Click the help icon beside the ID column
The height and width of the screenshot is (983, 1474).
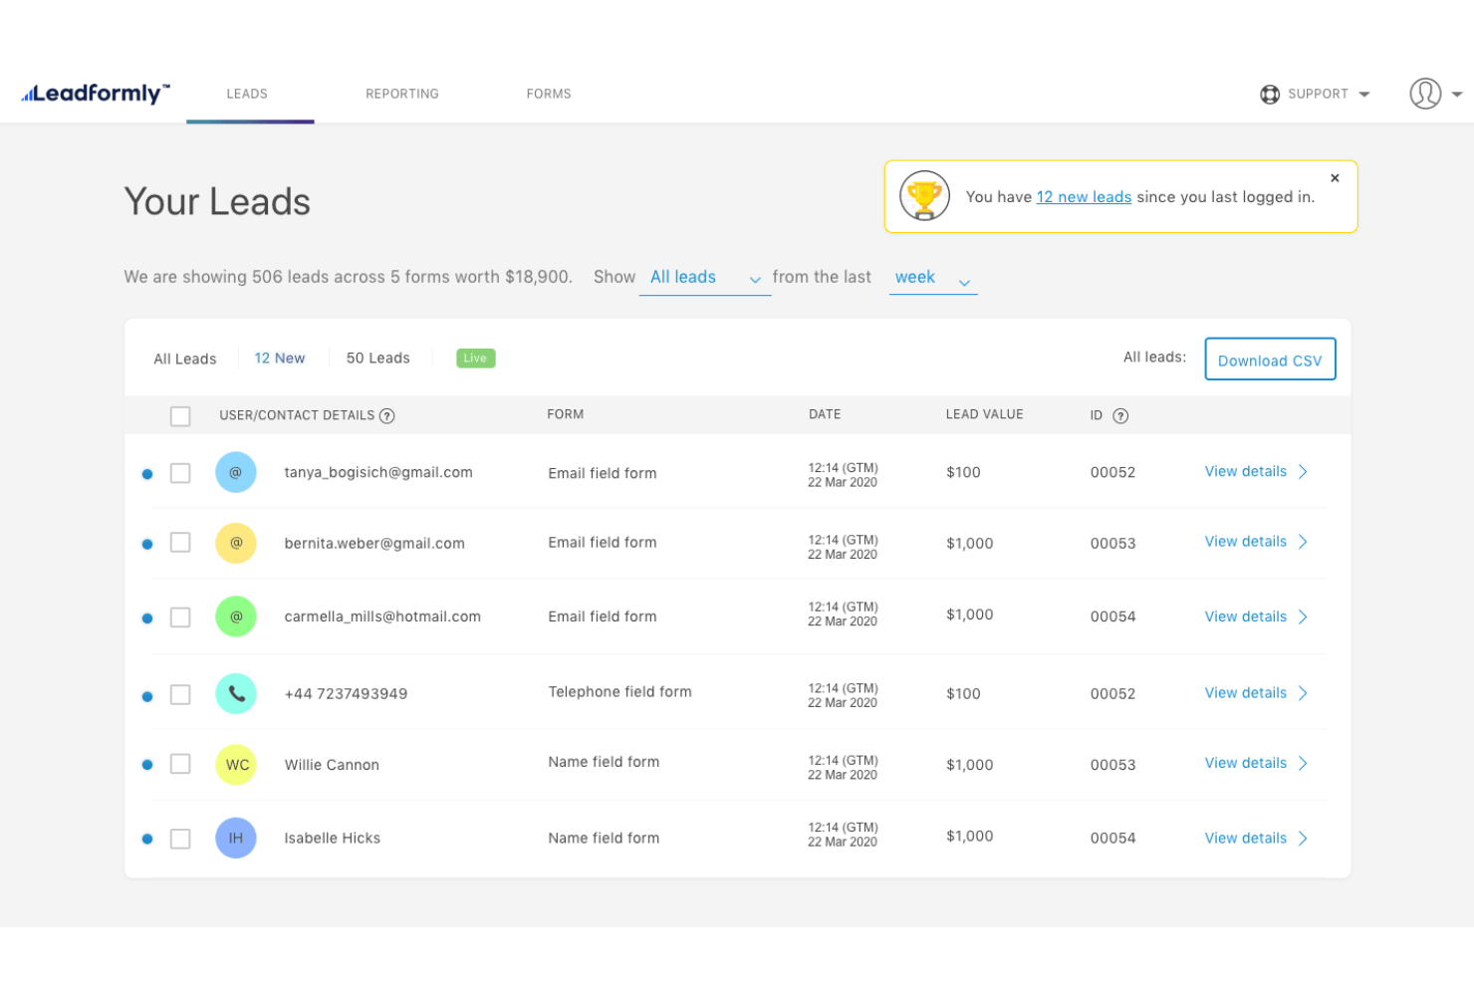pyautogui.click(x=1122, y=416)
